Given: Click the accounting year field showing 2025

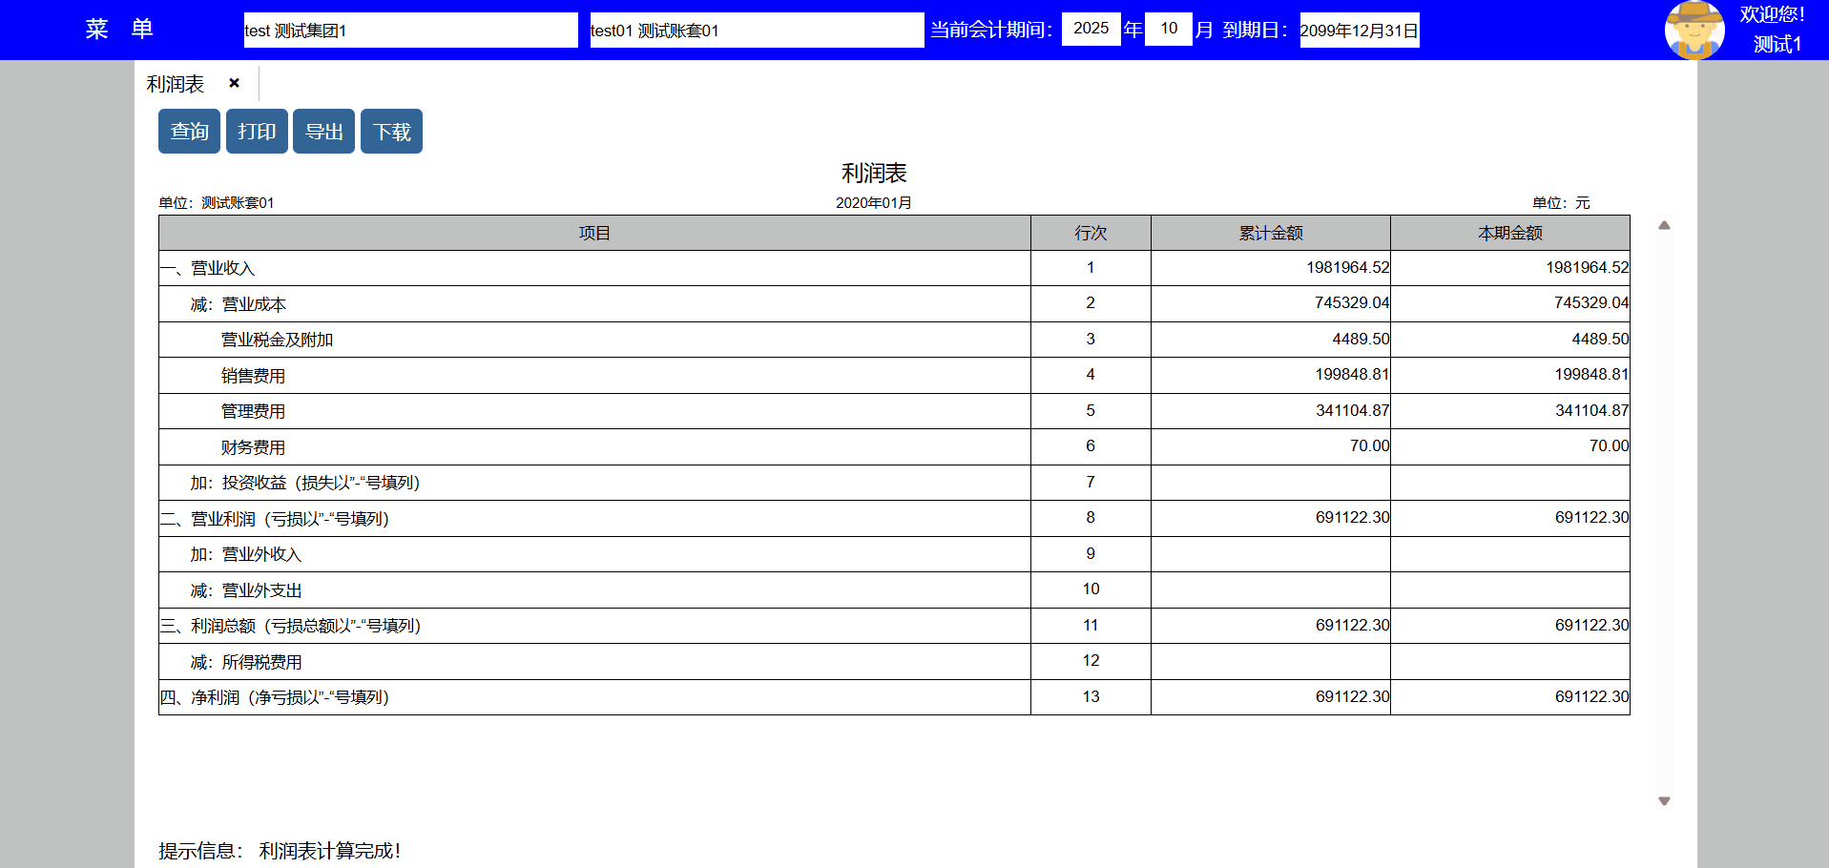Looking at the screenshot, I should tap(1091, 29).
